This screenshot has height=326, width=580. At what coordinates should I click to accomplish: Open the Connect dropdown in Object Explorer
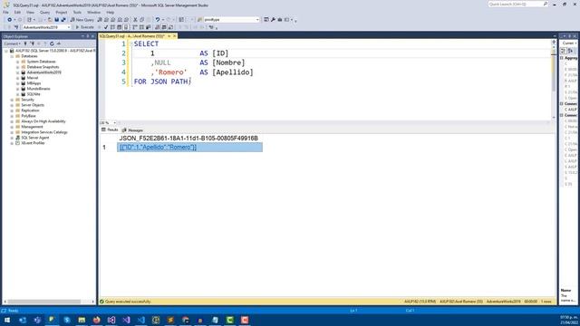[x=12, y=43]
